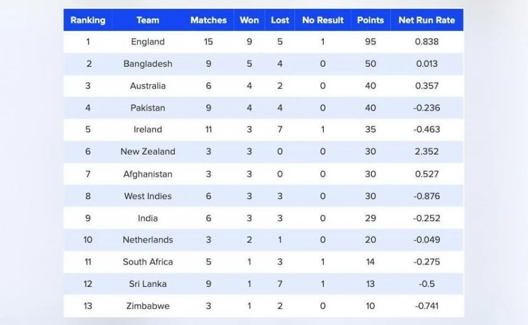Select New Zealand's 2.352 net run rate
Viewport: 528px width, 325px height.
tap(427, 152)
